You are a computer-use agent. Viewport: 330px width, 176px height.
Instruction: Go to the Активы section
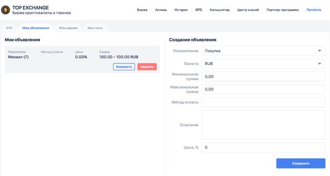161,9
